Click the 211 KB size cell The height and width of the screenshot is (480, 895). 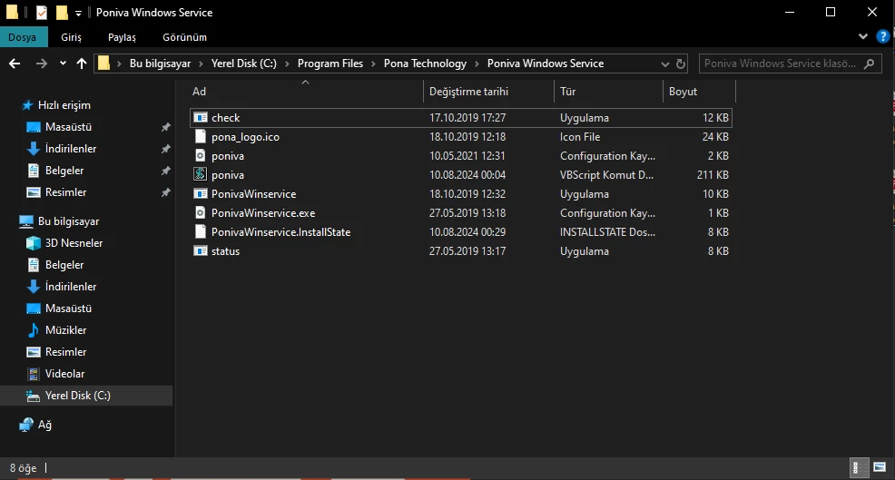[713, 175]
